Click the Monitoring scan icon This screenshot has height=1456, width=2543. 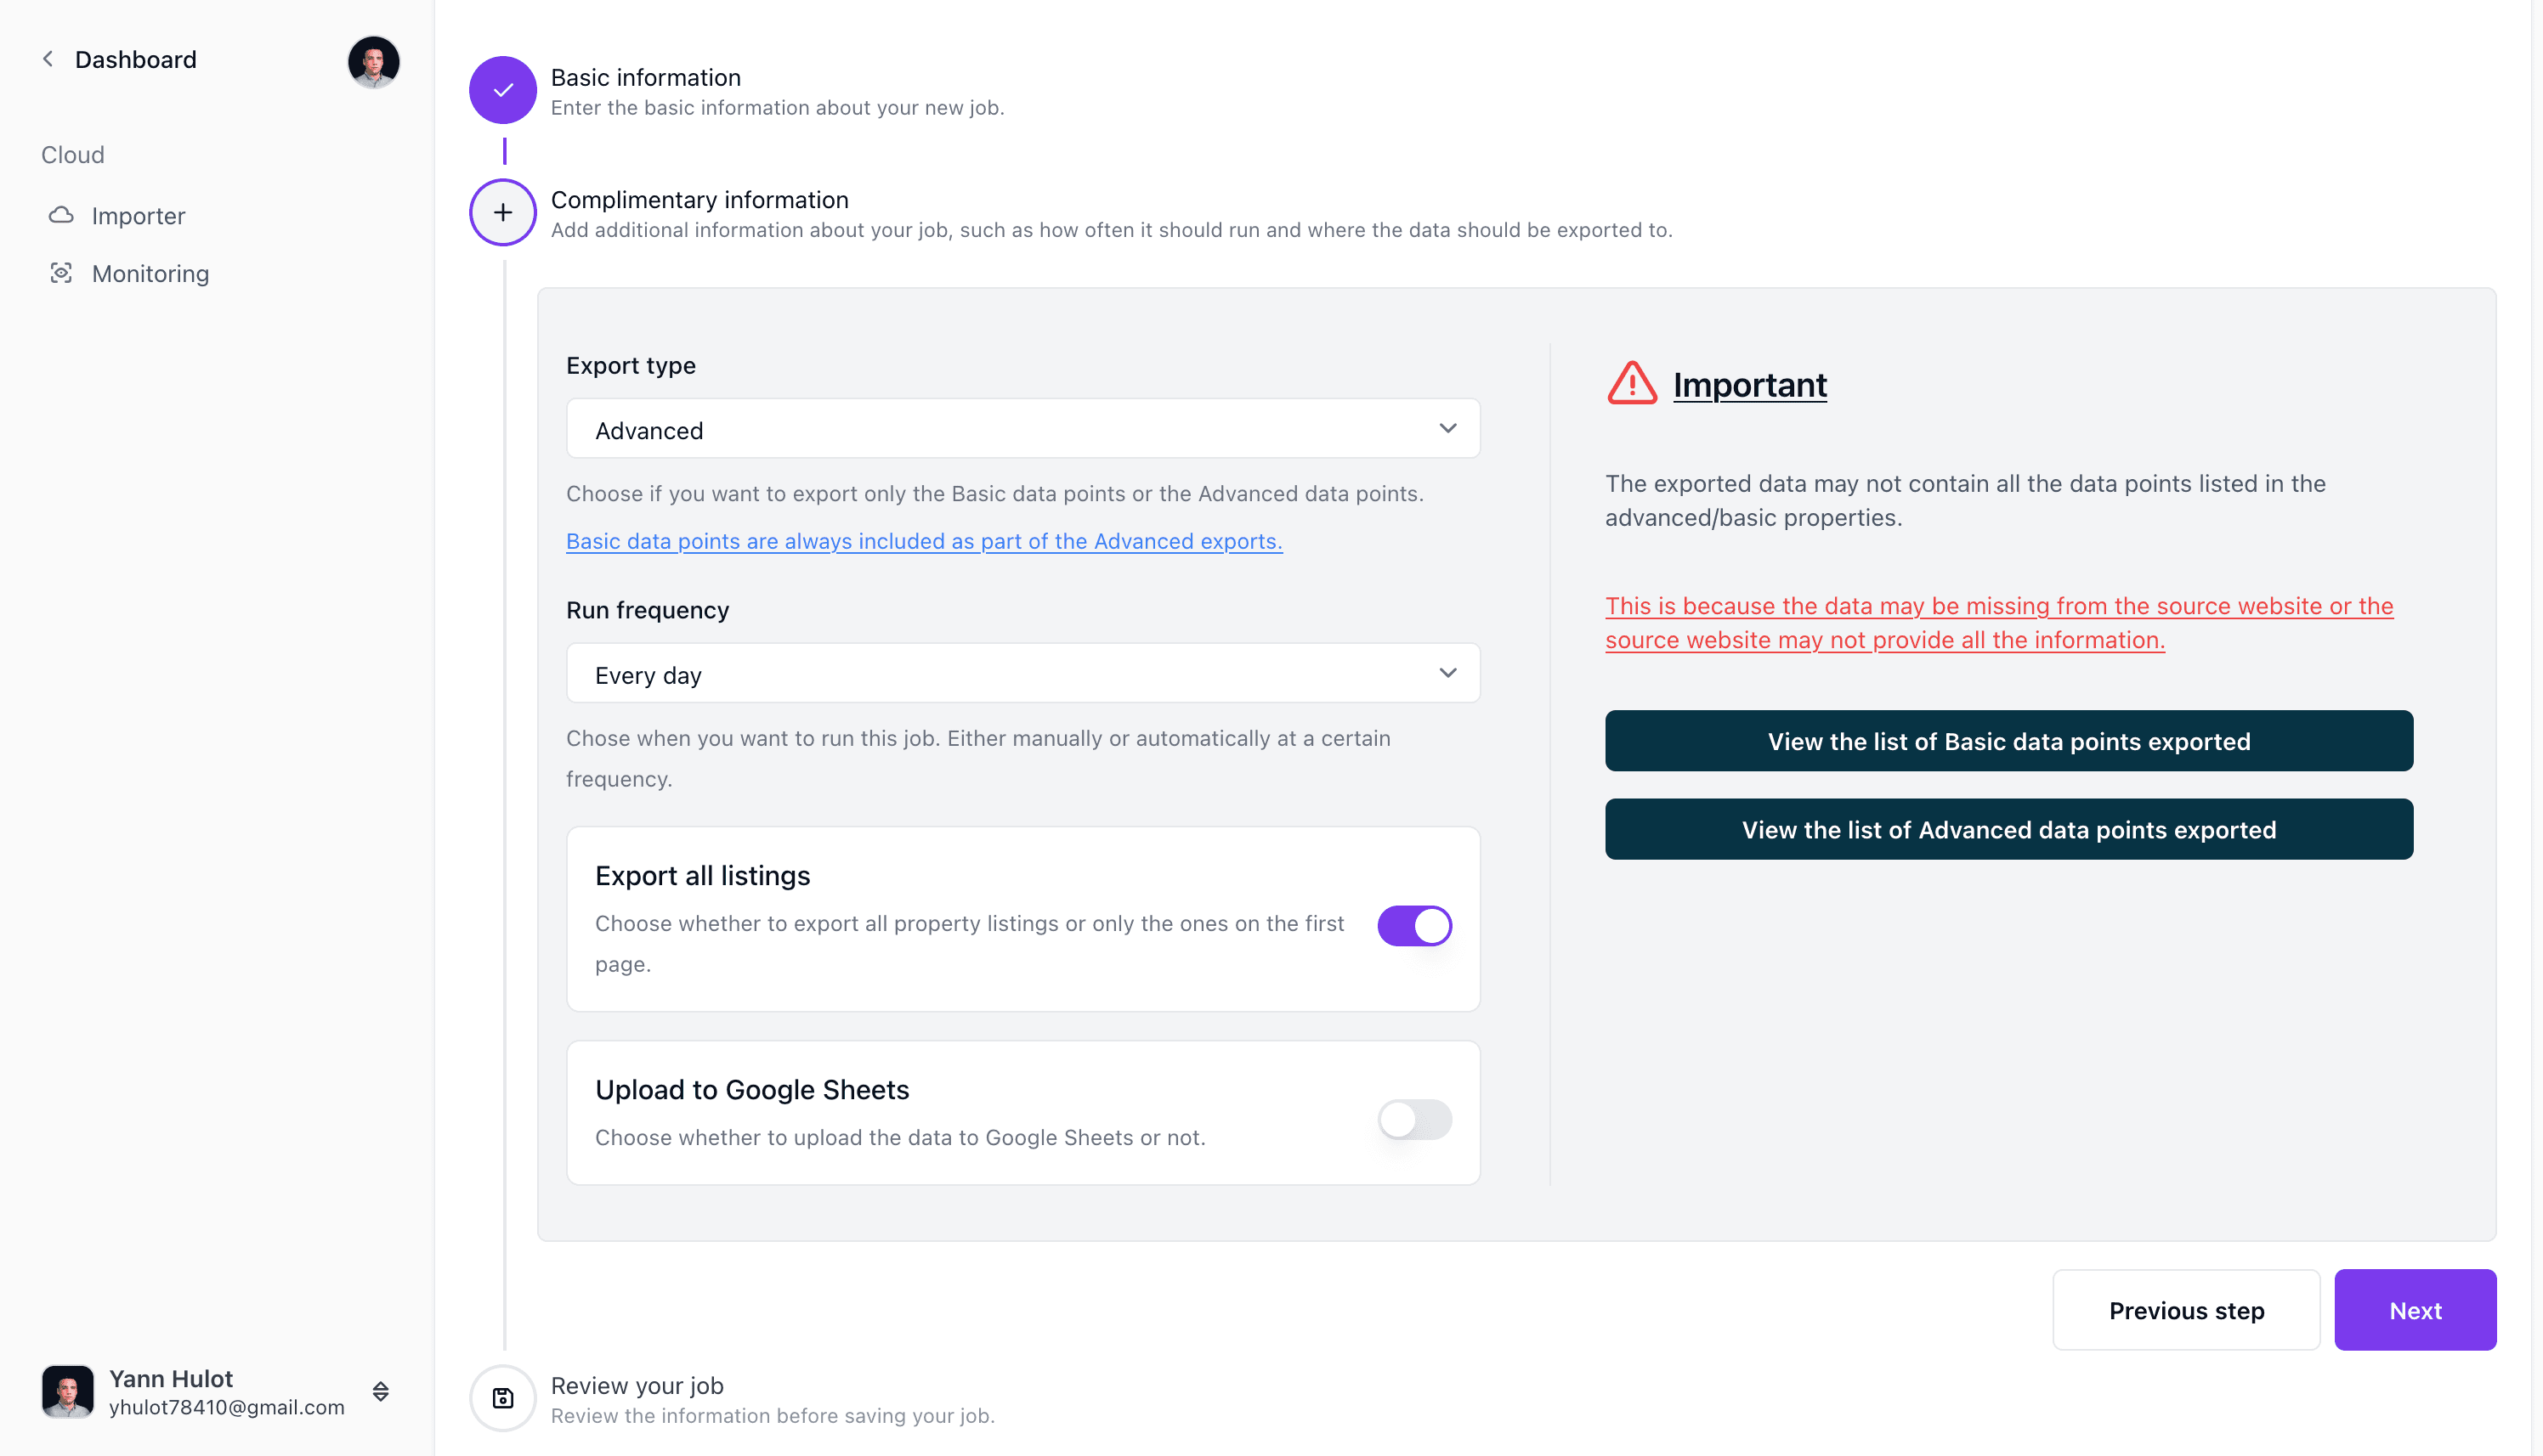[x=61, y=273]
